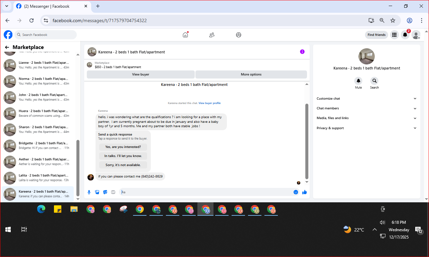Bookmark this page with the star

point(393,20)
